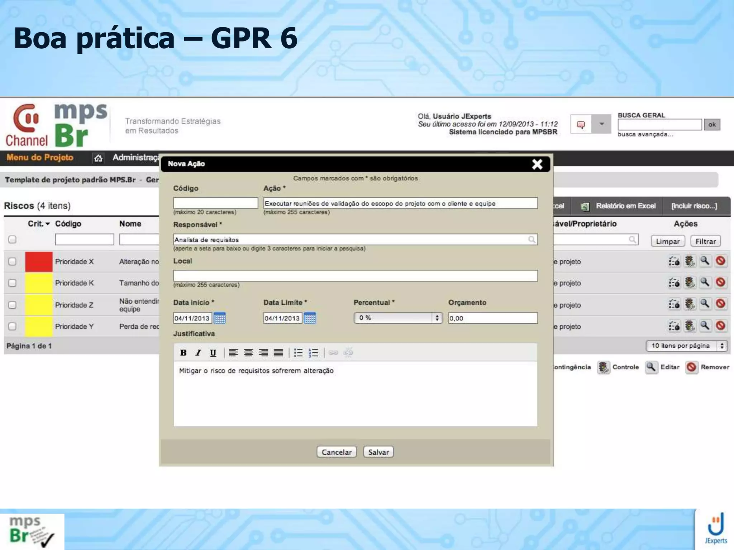This screenshot has width=734, height=550.
Task: Remove Prioridade X risk
Action: point(720,261)
